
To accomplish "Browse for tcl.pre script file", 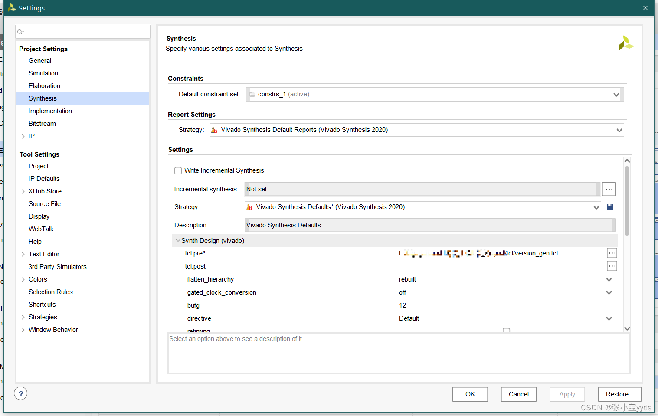I will (612, 253).
